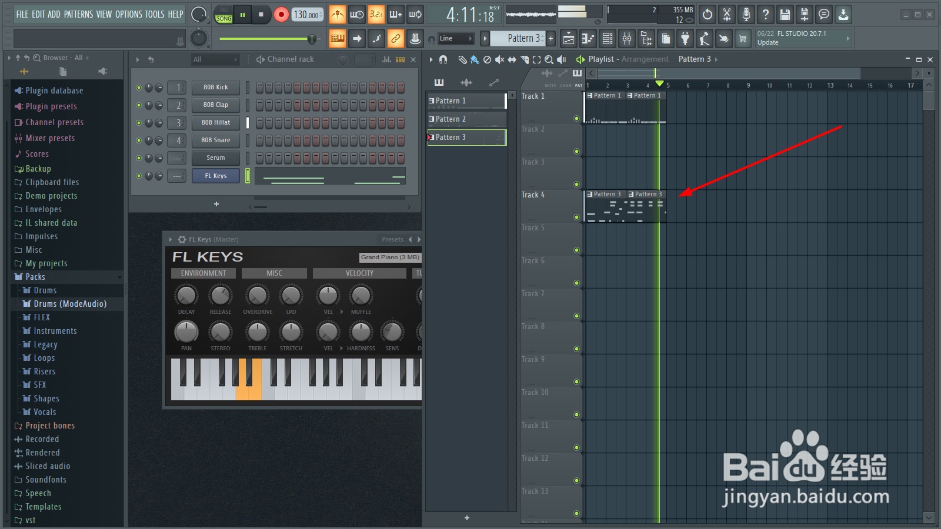The width and height of the screenshot is (941, 529).
Task: Open the OPTIONS menu
Action: (128, 14)
